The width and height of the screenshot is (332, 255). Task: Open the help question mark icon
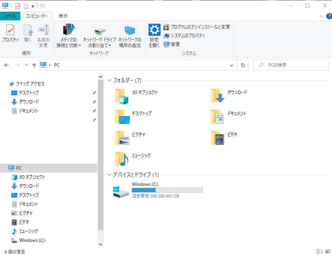(329, 16)
